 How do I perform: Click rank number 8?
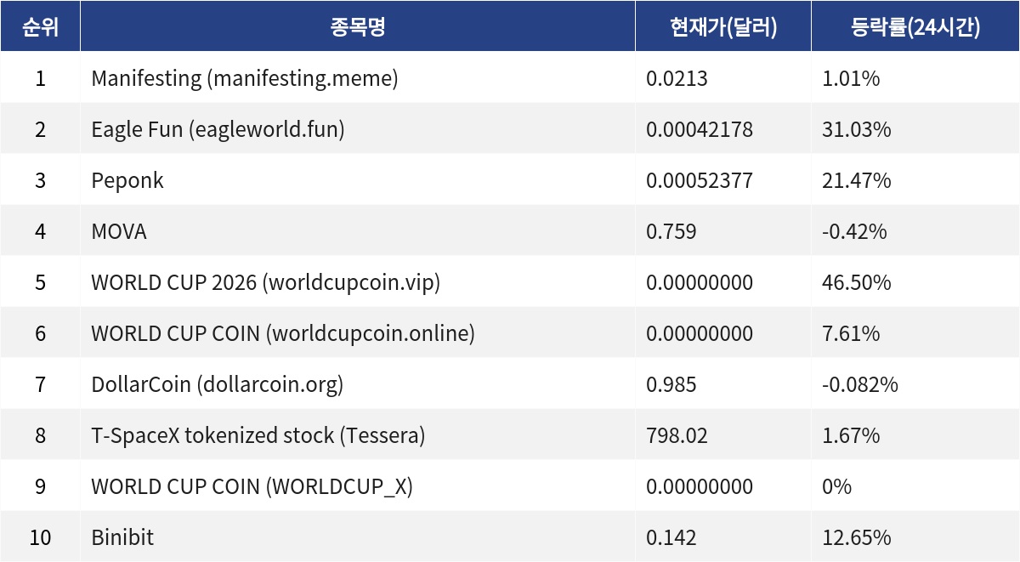40,436
